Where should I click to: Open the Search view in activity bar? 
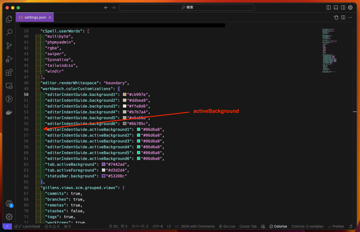click(9, 32)
